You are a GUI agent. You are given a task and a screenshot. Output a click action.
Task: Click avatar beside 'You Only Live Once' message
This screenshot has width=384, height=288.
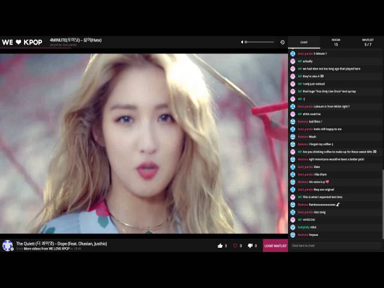click(293, 91)
